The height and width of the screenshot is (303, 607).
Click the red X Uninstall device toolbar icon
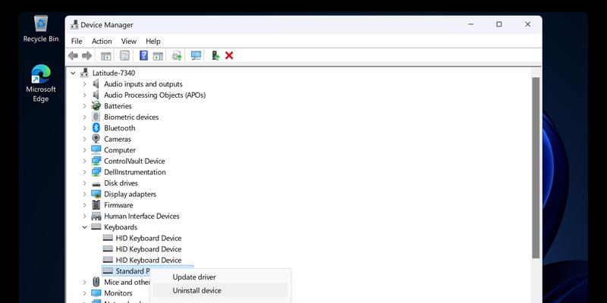pos(229,55)
